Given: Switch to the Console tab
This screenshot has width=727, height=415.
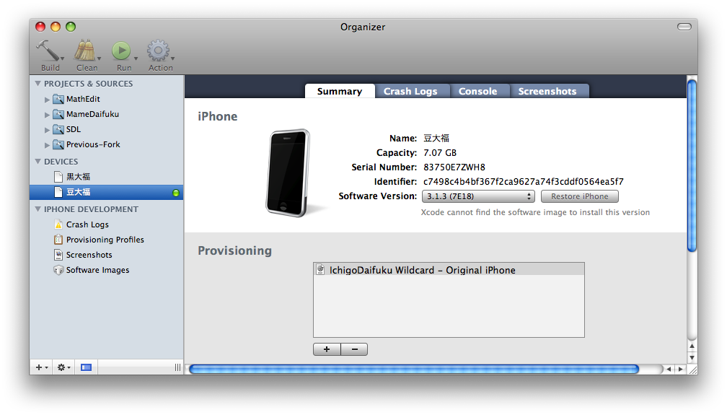Looking at the screenshot, I should (x=477, y=92).
